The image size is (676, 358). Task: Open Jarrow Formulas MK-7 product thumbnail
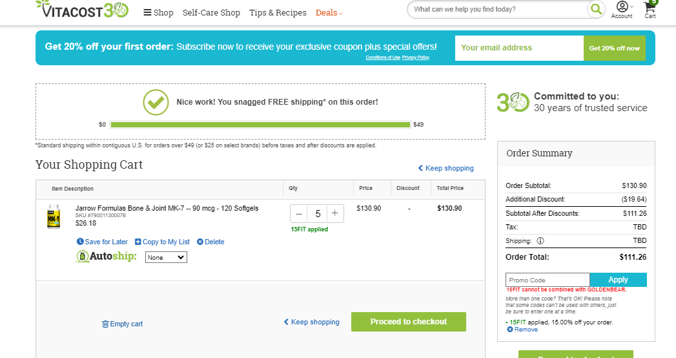tap(54, 216)
